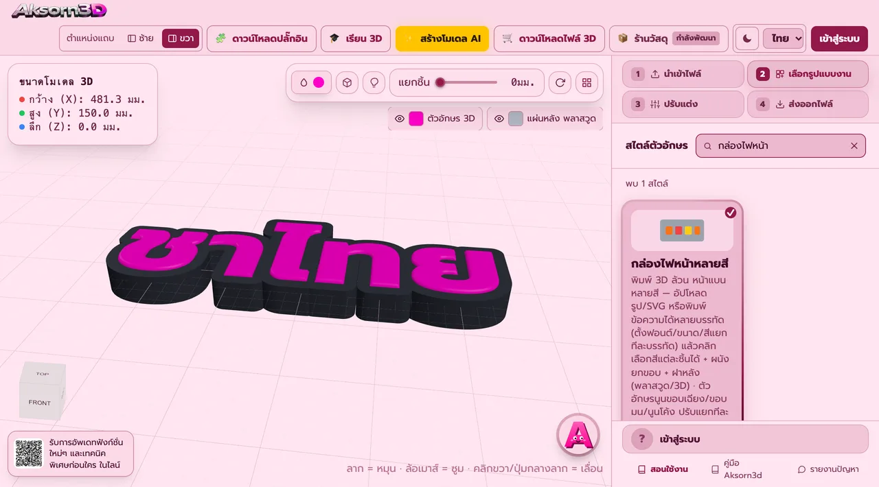Go to step 1 นำเข้าไฟล์ tab
This screenshot has height=487, width=879.
pos(683,74)
